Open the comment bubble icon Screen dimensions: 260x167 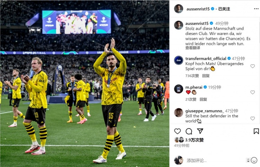pyautogui.click(x=189, y=131)
